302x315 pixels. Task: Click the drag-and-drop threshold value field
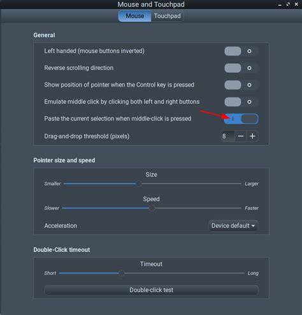coord(227,136)
